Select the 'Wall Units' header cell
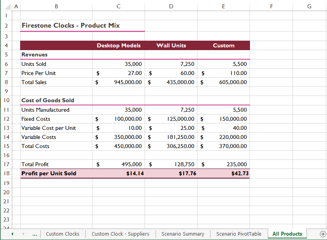This screenshot has height=240, width=327. coord(171,45)
